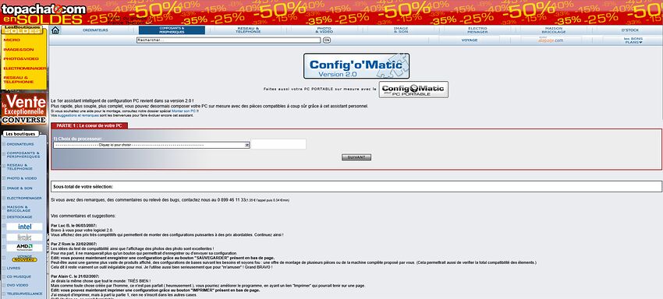This screenshot has height=299, width=663.
Task: Open Config O Matic PC Portable banner
Action: pyautogui.click(x=413, y=90)
